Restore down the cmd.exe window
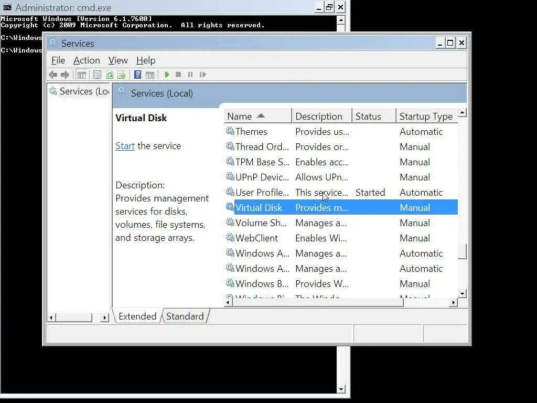The width and height of the screenshot is (537, 403). [x=329, y=7]
